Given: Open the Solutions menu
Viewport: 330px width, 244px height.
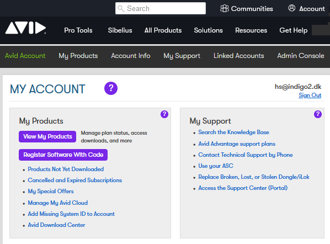Looking at the screenshot, I should [209, 30].
